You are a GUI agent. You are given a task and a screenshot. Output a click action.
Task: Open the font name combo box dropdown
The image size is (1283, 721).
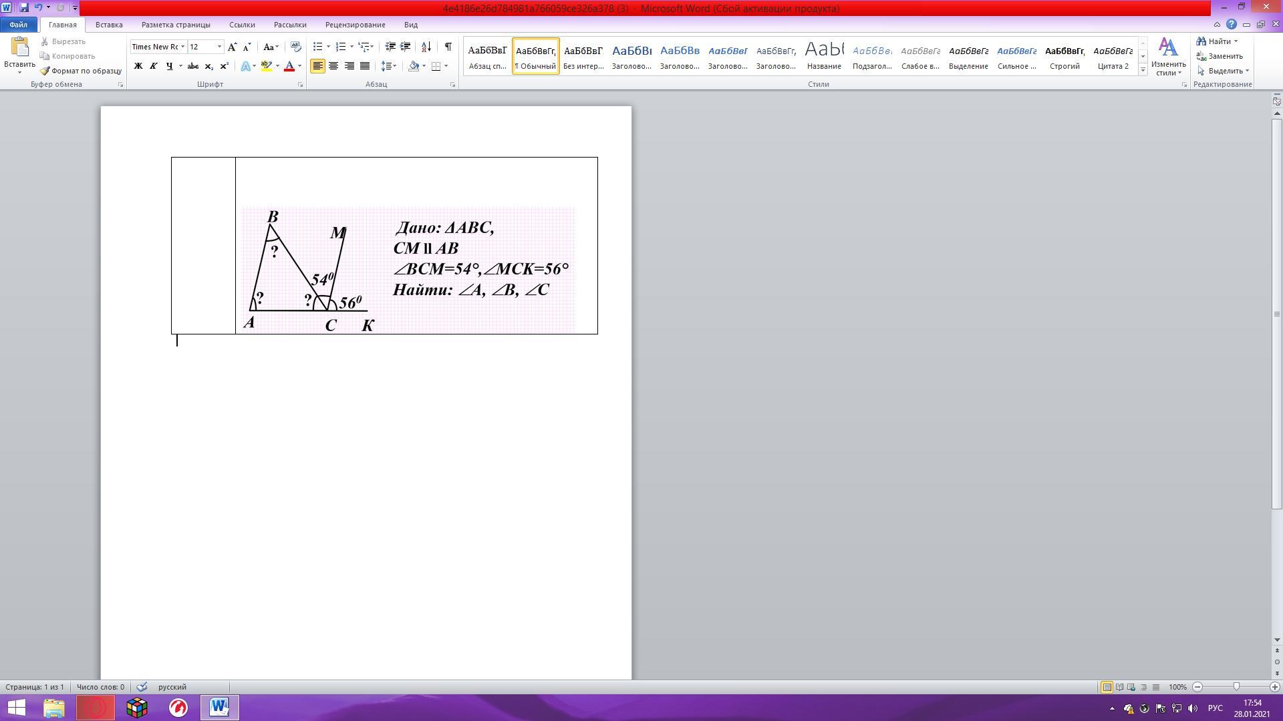[182, 47]
